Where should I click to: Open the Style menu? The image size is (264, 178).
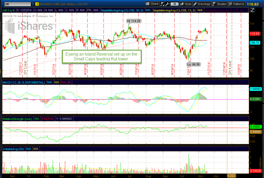tap(186, 4)
